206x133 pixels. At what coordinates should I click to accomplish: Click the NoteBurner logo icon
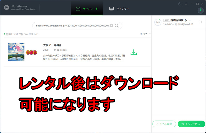(6, 7)
